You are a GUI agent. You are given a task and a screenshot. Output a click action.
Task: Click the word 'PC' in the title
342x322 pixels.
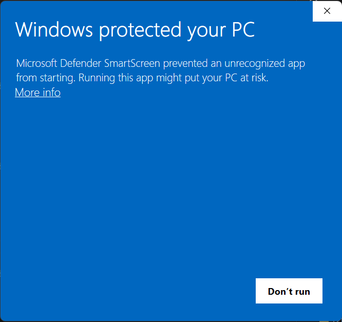pyautogui.click(x=242, y=30)
